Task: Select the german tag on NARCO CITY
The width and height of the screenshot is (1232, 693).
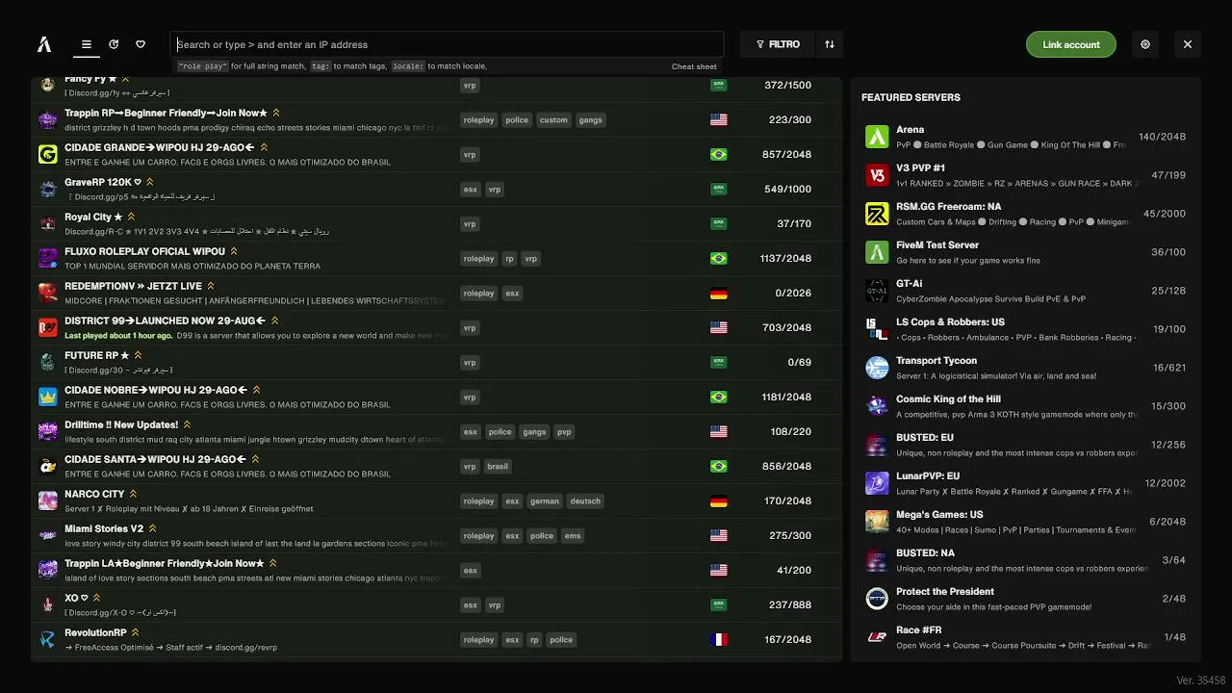Action: pos(545,500)
